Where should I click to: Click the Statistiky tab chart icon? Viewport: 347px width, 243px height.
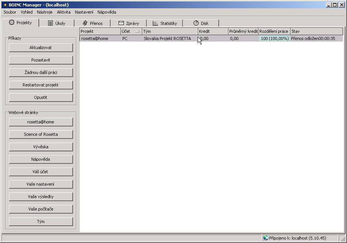(x=155, y=23)
